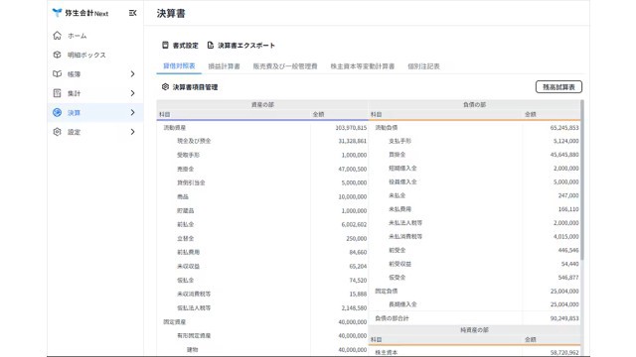
Task: Open 決算書項目管理 link text
Action: click(195, 87)
